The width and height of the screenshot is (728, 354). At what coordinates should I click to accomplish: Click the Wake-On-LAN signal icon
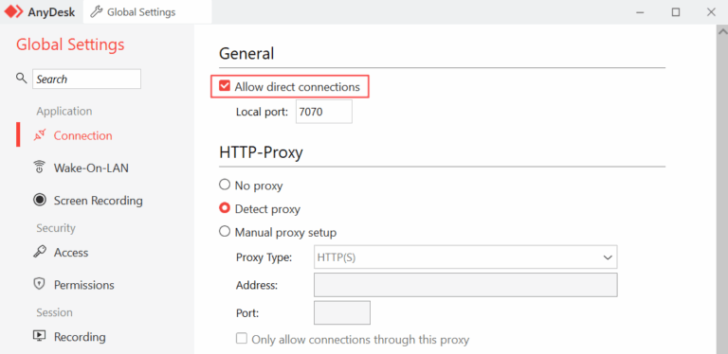40,168
